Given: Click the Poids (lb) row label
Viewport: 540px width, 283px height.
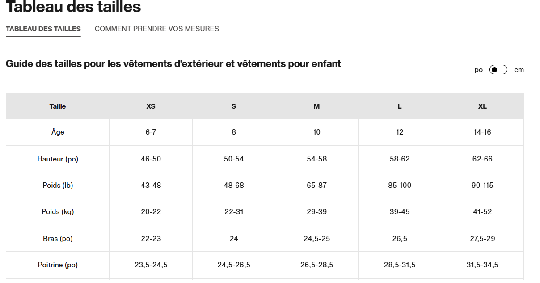Looking at the screenshot, I should click(58, 186).
